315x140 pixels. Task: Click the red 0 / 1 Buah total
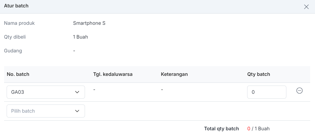click(x=258, y=129)
